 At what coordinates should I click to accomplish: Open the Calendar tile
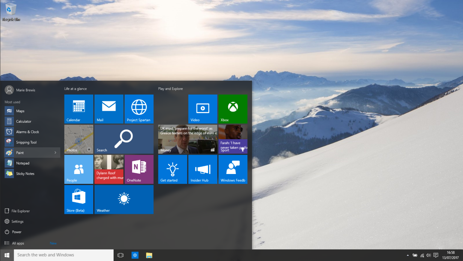79,109
